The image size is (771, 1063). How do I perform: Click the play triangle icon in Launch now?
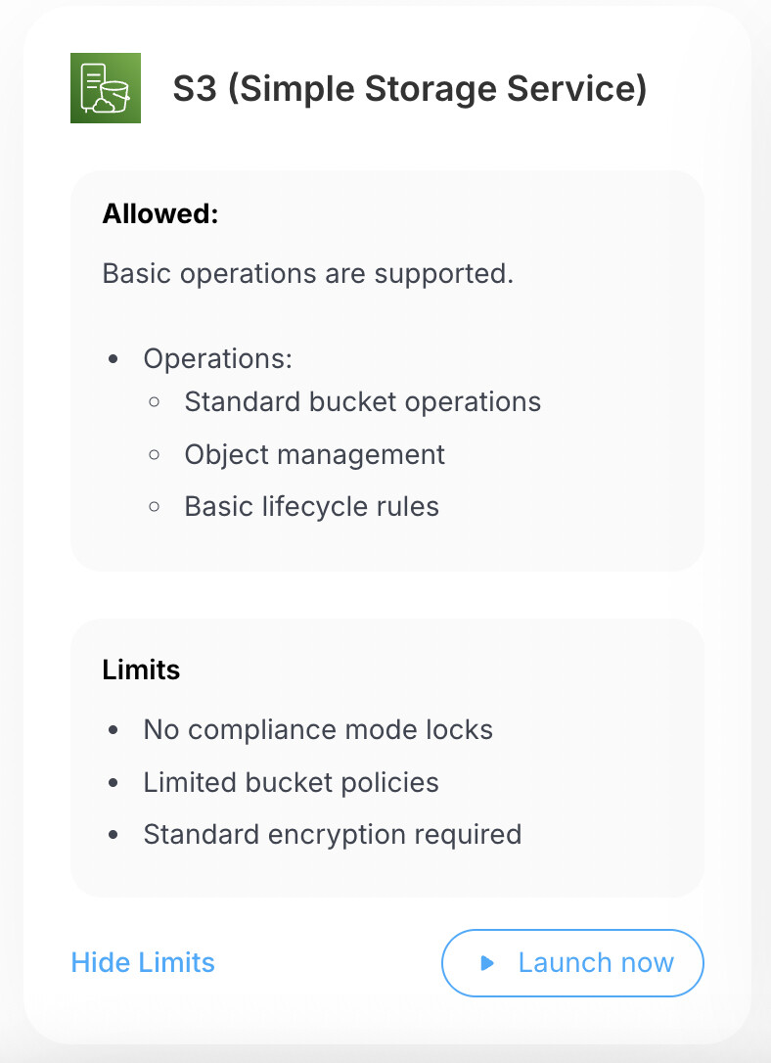486,962
